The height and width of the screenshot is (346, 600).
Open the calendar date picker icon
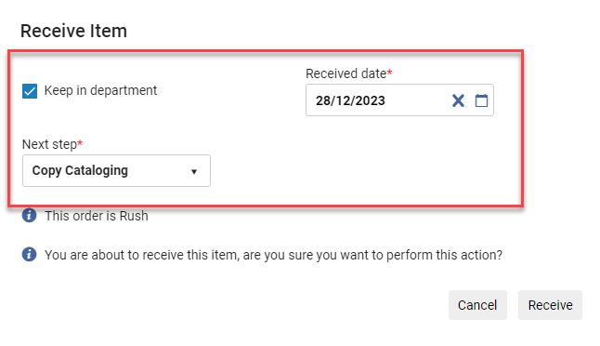[x=481, y=100]
